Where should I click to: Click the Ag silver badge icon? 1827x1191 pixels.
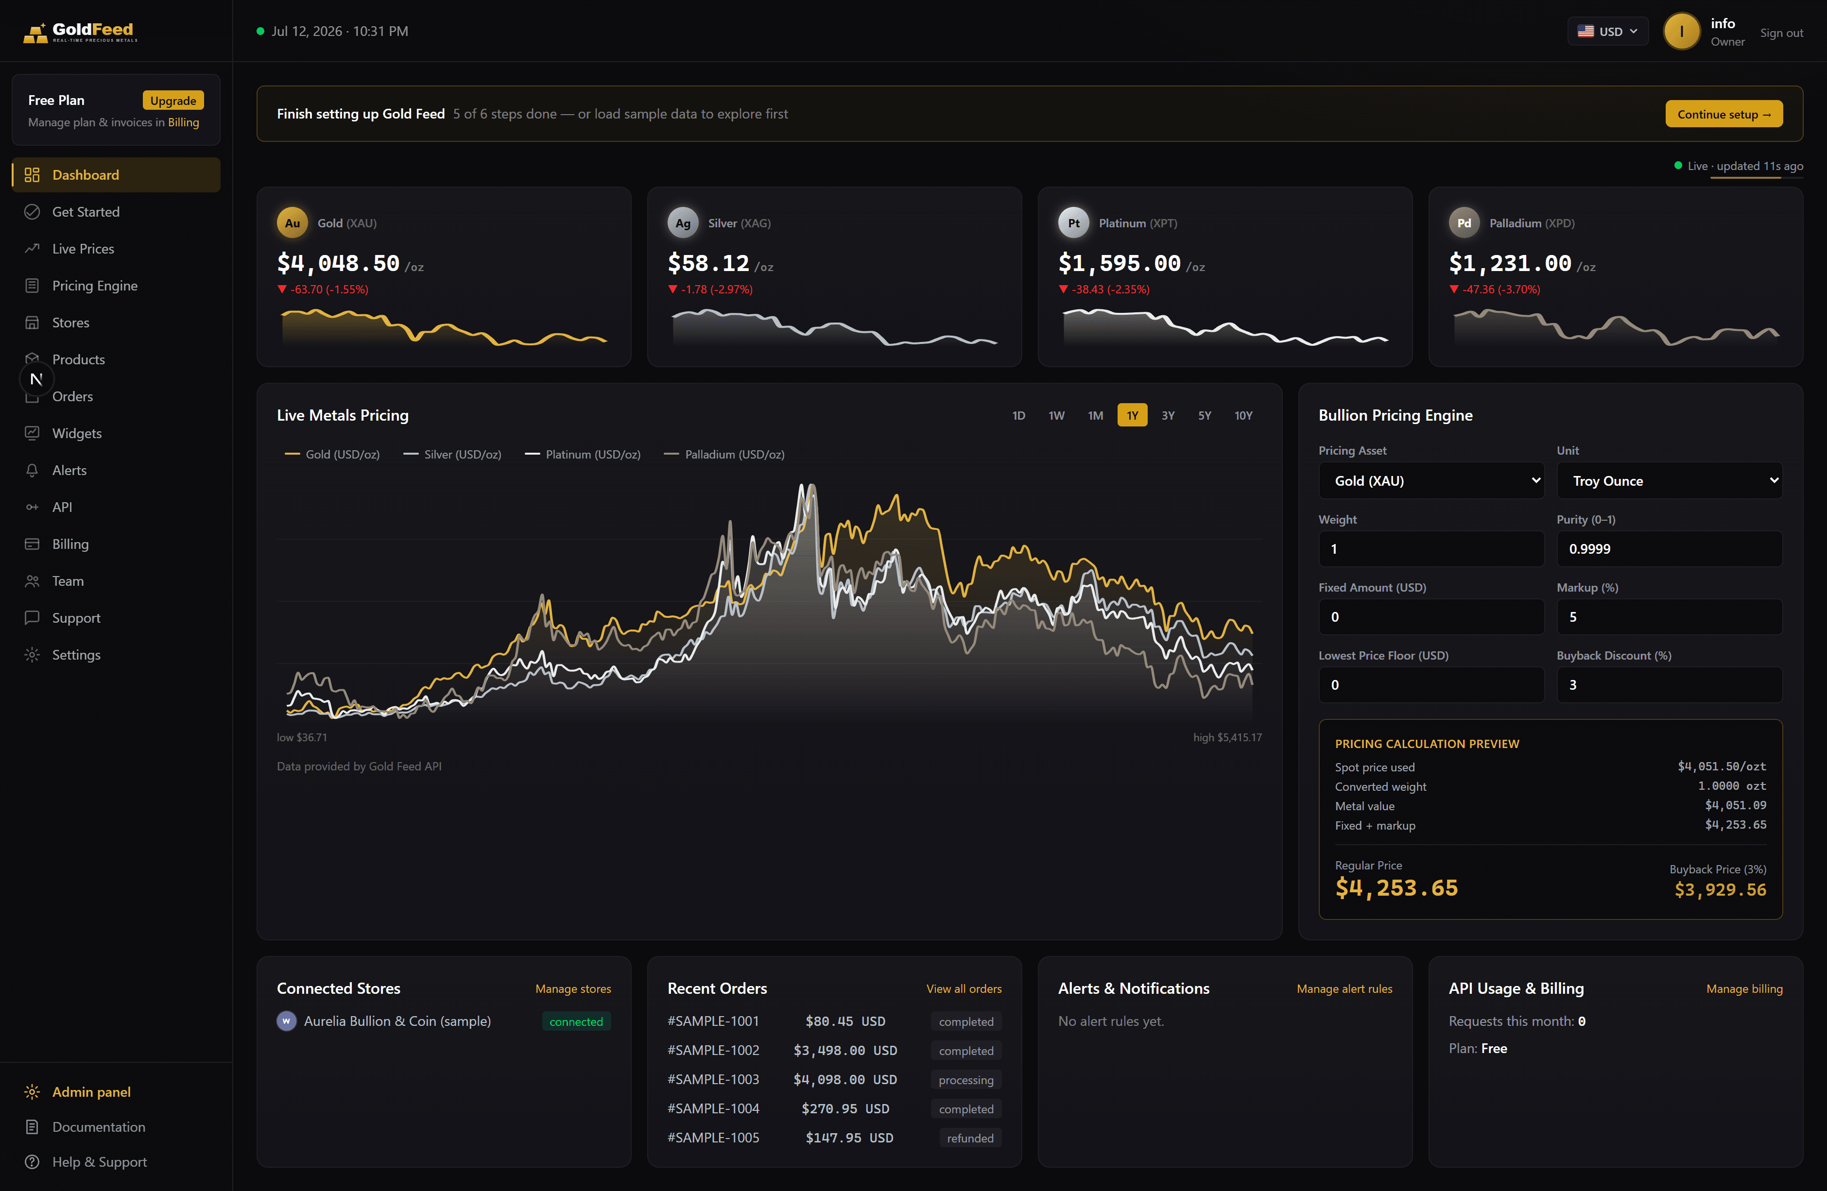point(682,222)
